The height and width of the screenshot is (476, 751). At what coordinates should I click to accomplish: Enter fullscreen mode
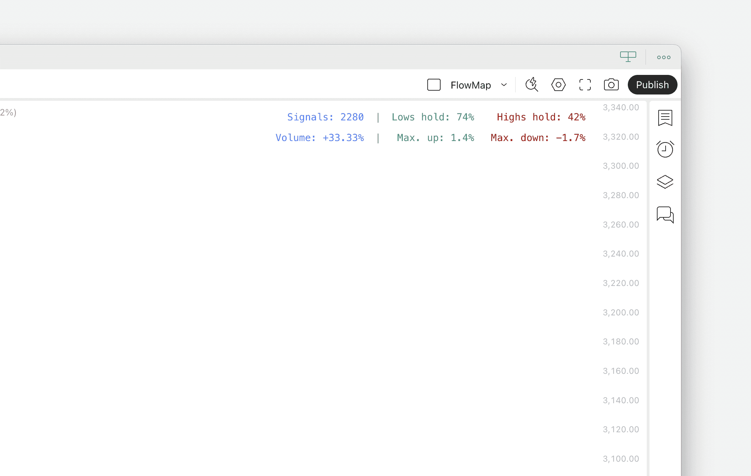[x=584, y=84]
